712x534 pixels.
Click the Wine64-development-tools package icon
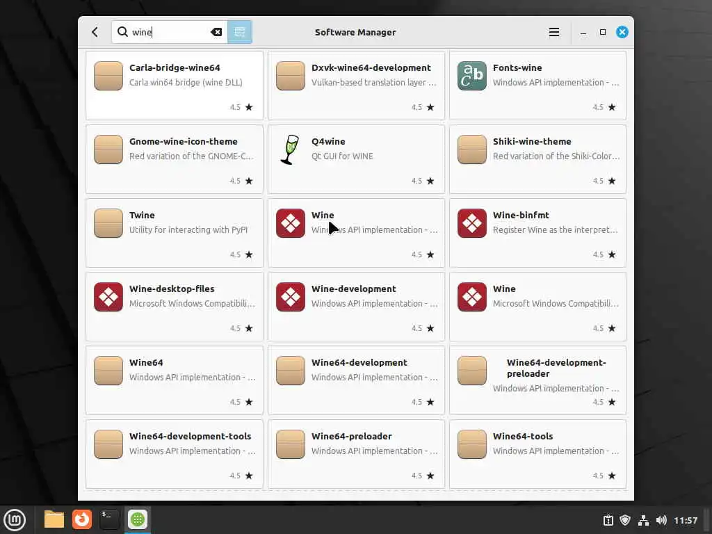coord(108,444)
